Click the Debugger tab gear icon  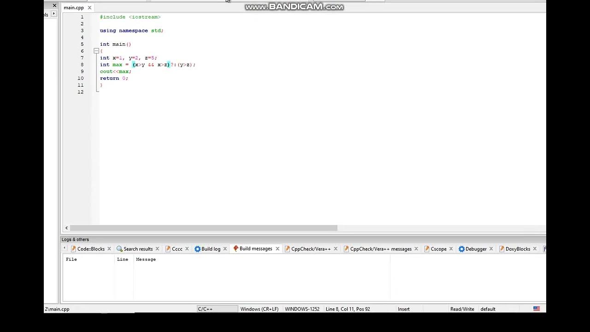461,249
